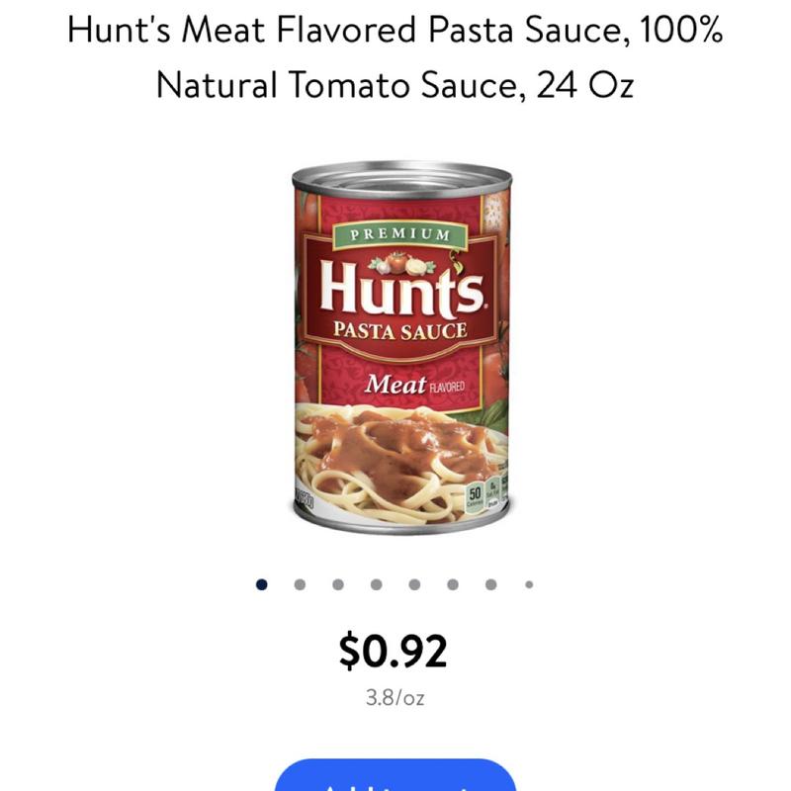Open the sixth image via dot
This screenshot has height=791, width=791.
[452, 584]
